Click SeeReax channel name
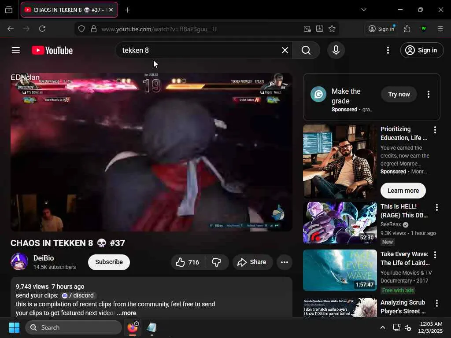This screenshot has height=338, width=451. [391, 224]
